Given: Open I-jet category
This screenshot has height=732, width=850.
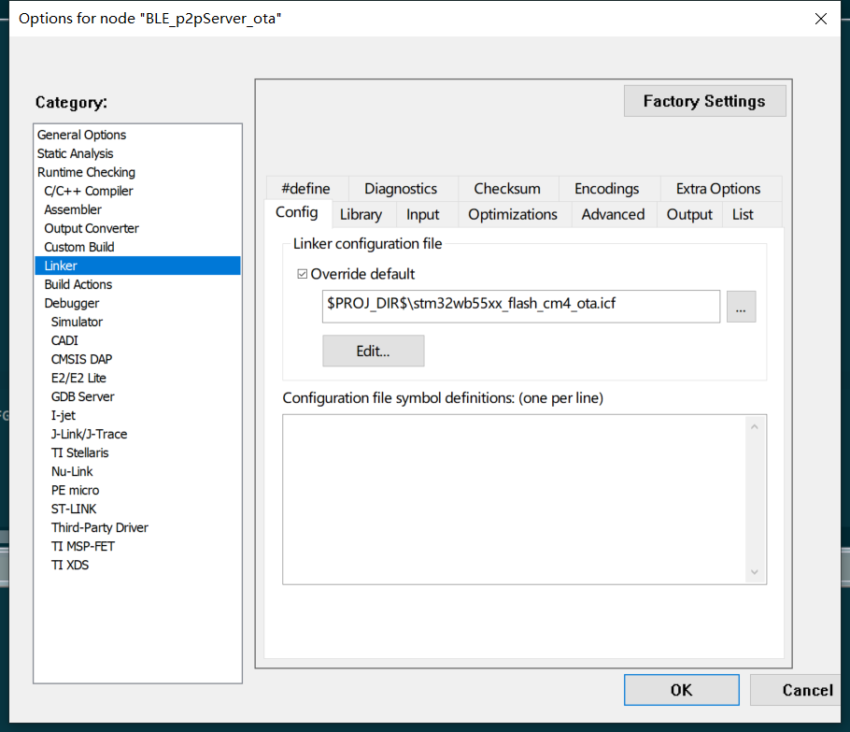Looking at the screenshot, I should point(137,416).
